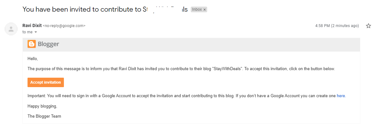Click the no-reply@google.com sender address
Screen dimensions: 378x128
(x=64, y=26)
